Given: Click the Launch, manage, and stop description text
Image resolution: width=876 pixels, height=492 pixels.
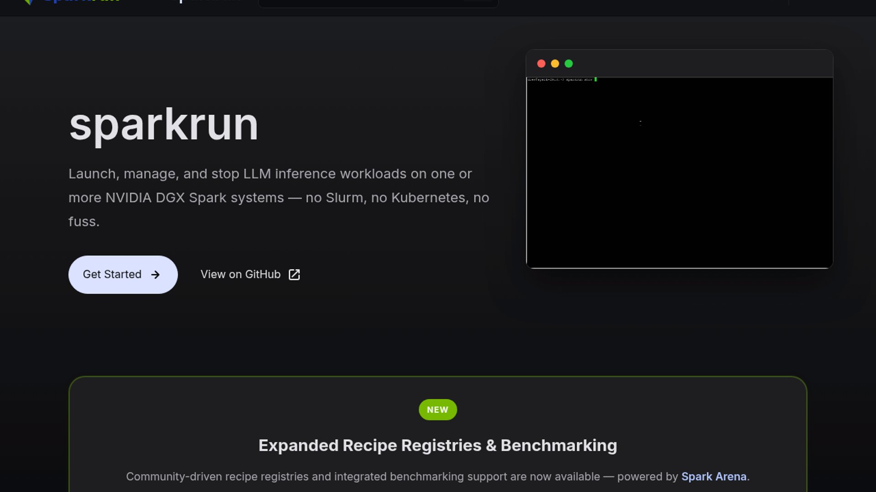Looking at the screenshot, I should 278,198.
